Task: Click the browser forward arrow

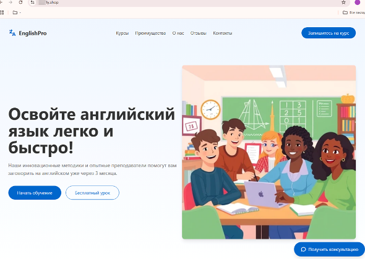Action: [11, 2]
